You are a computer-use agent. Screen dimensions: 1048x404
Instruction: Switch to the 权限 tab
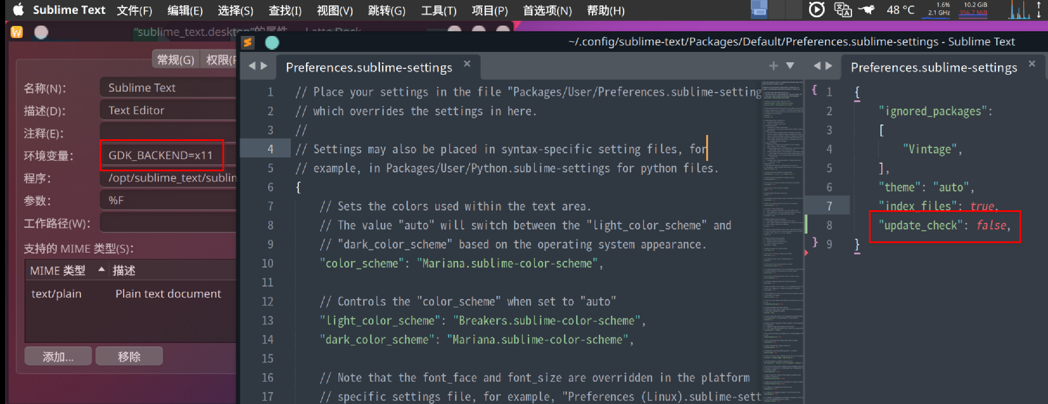[219, 60]
